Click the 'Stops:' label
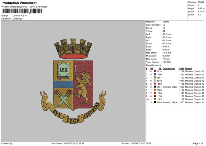The width and height of the screenshot is (206, 146). pyautogui.click(x=149, y=28)
